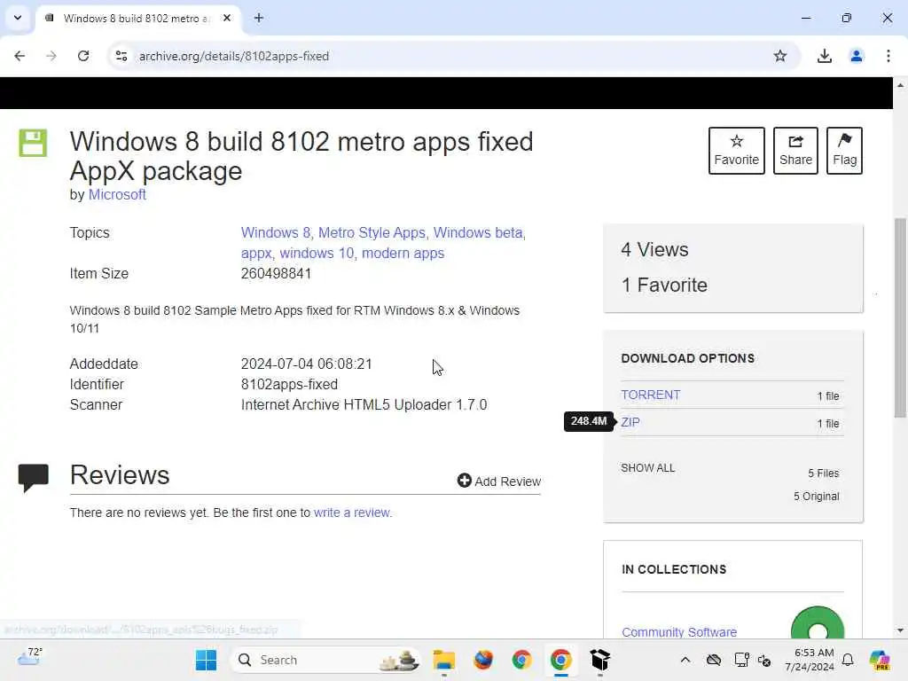Viewport: 908px width, 681px height.
Task: Click the taskbar Search box
Action: [x=325, y=660]
